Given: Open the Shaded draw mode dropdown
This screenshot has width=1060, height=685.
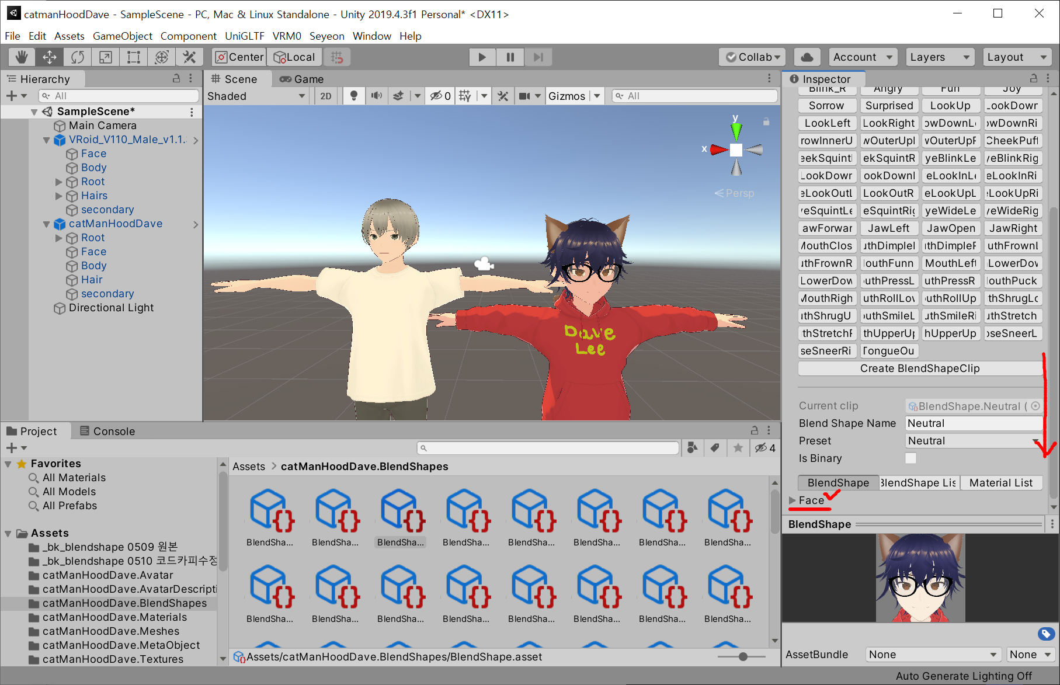Looking at the screenshot, I should (256, 96).
